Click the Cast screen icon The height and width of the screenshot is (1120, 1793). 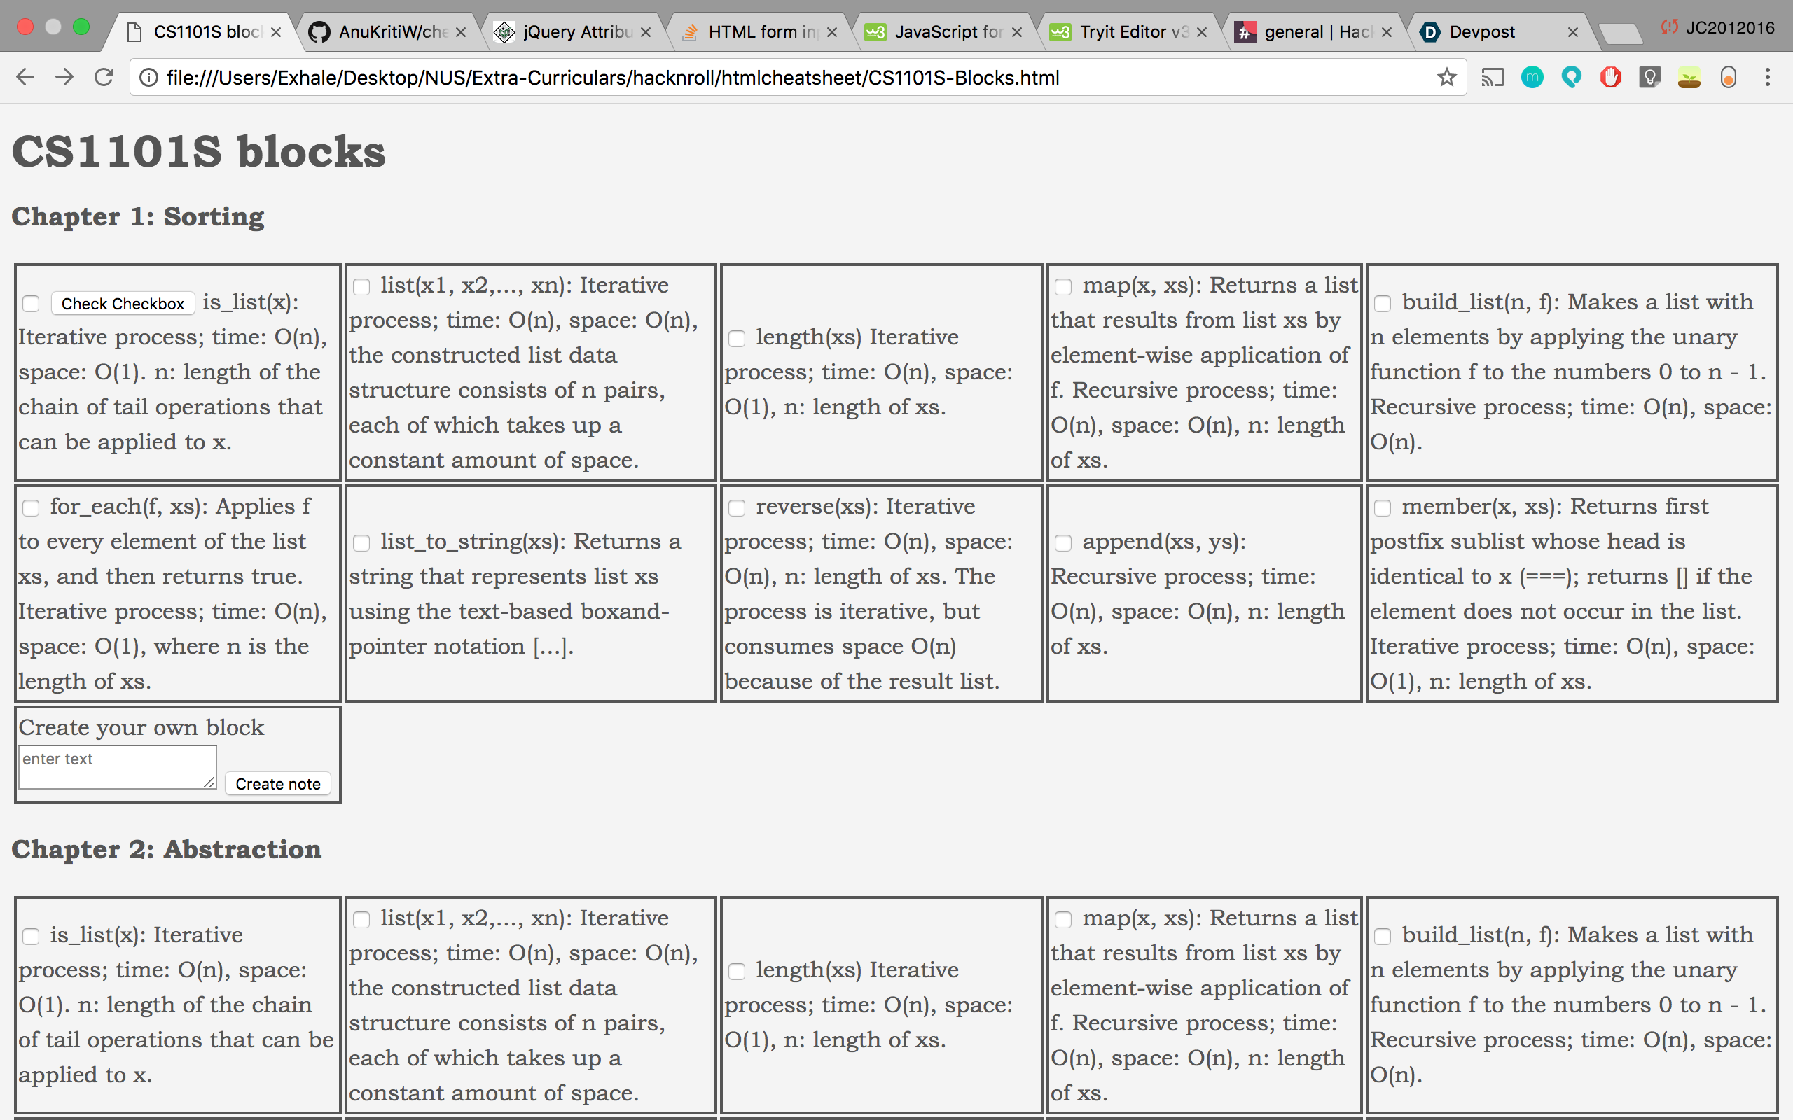click(1493, 77)
